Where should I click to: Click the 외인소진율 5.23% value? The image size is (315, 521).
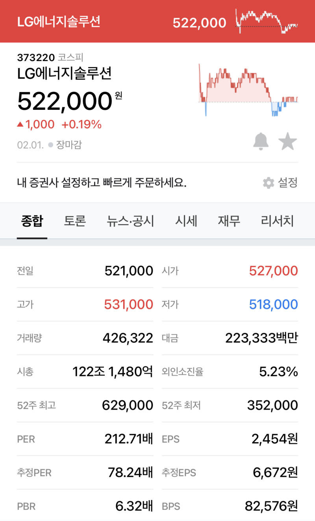click(278, 371)
